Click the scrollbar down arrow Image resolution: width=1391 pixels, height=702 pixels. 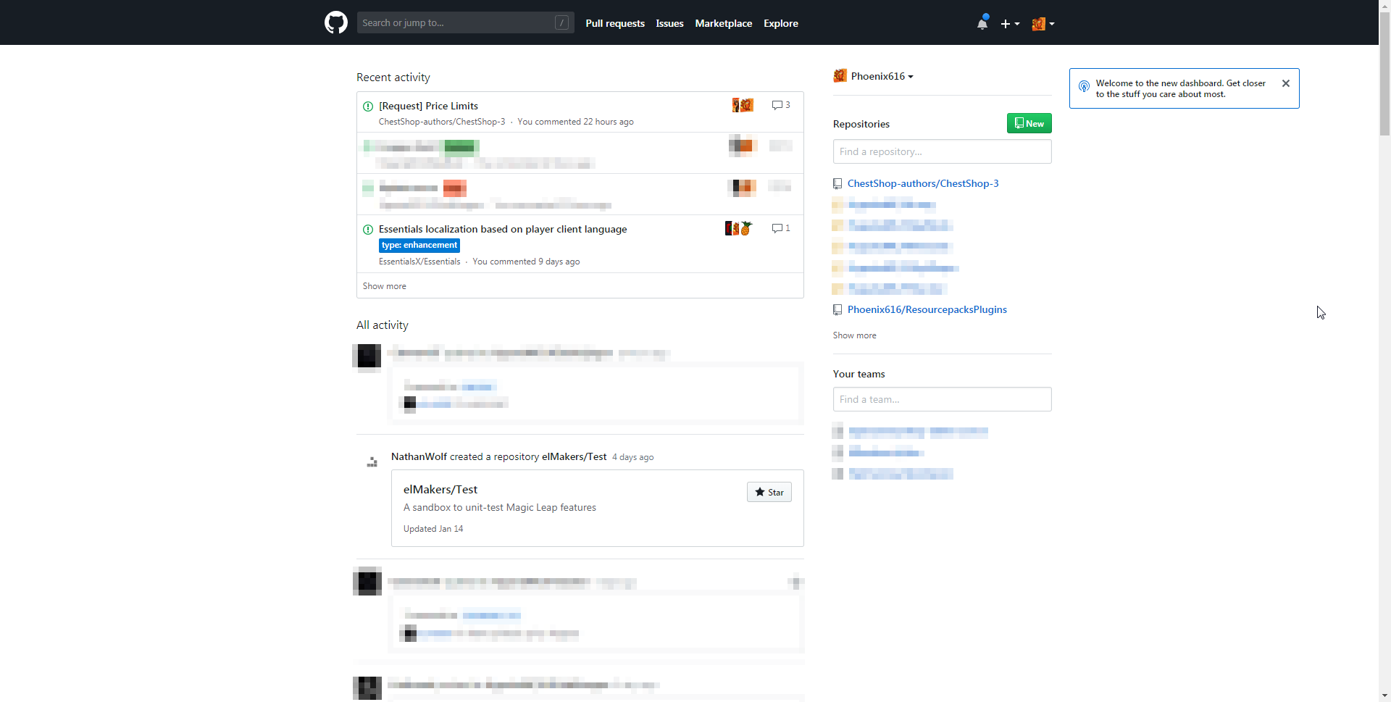coord(1384,695)
